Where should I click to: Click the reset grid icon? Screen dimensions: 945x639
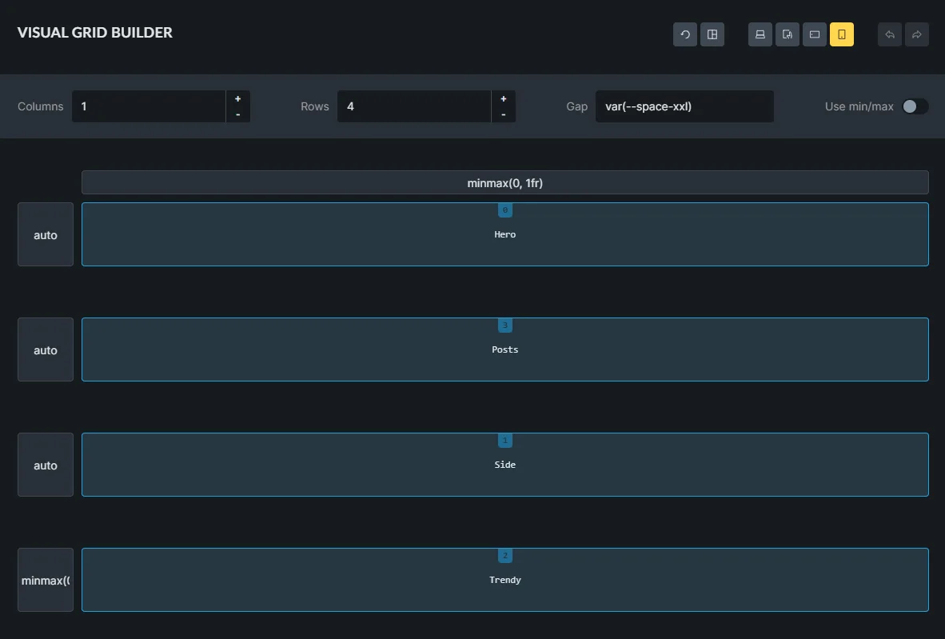click(684, 34)
